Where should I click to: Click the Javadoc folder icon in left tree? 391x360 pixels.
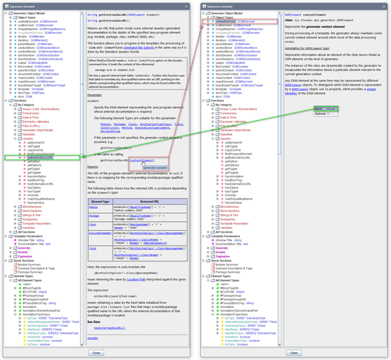click(20, 139)
